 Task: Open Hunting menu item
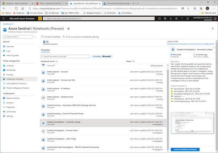pyautogui.click(x=10, y=74)
